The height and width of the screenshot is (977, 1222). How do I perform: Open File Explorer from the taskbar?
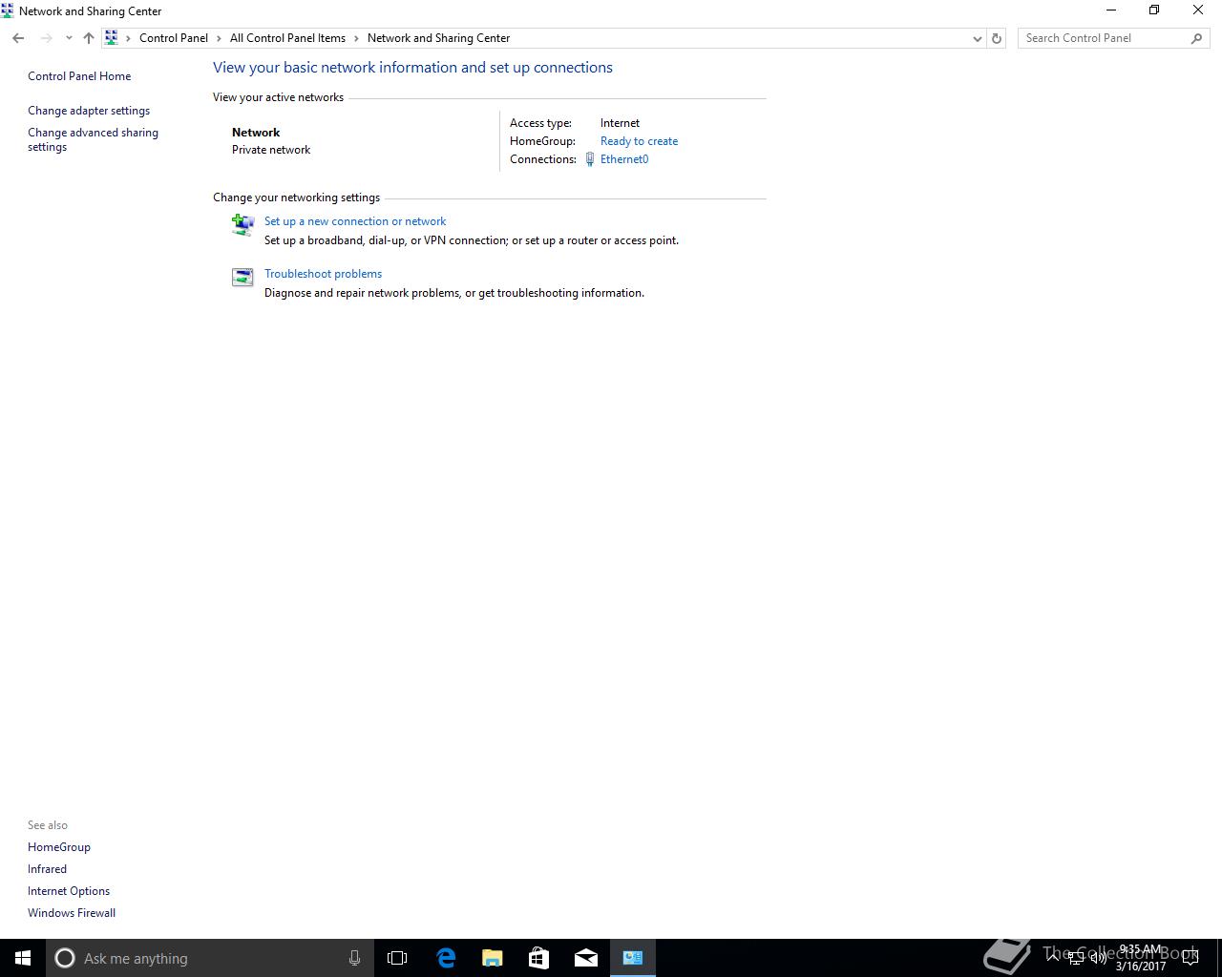pos(493,958)
